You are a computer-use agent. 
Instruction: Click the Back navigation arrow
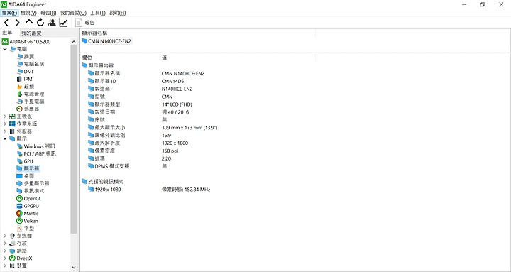(6, 23)
